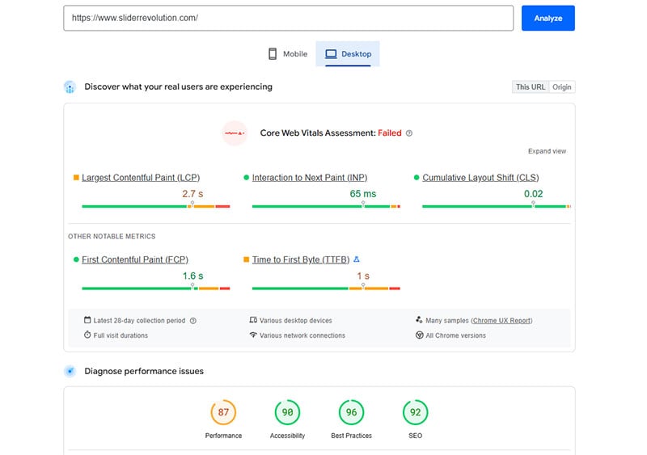This screenshot has width=647, height=455.
Task: Click the URL input field
Action: point(289,18)
